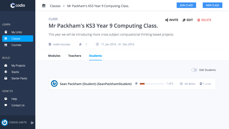This screenshot has height=129, width=229.
Task: Click the '1 of 5' progress text
Action: (x=170, y=84)
